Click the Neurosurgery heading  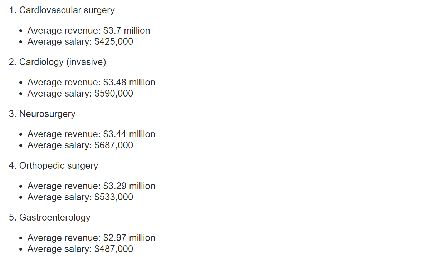pos(47,114)
